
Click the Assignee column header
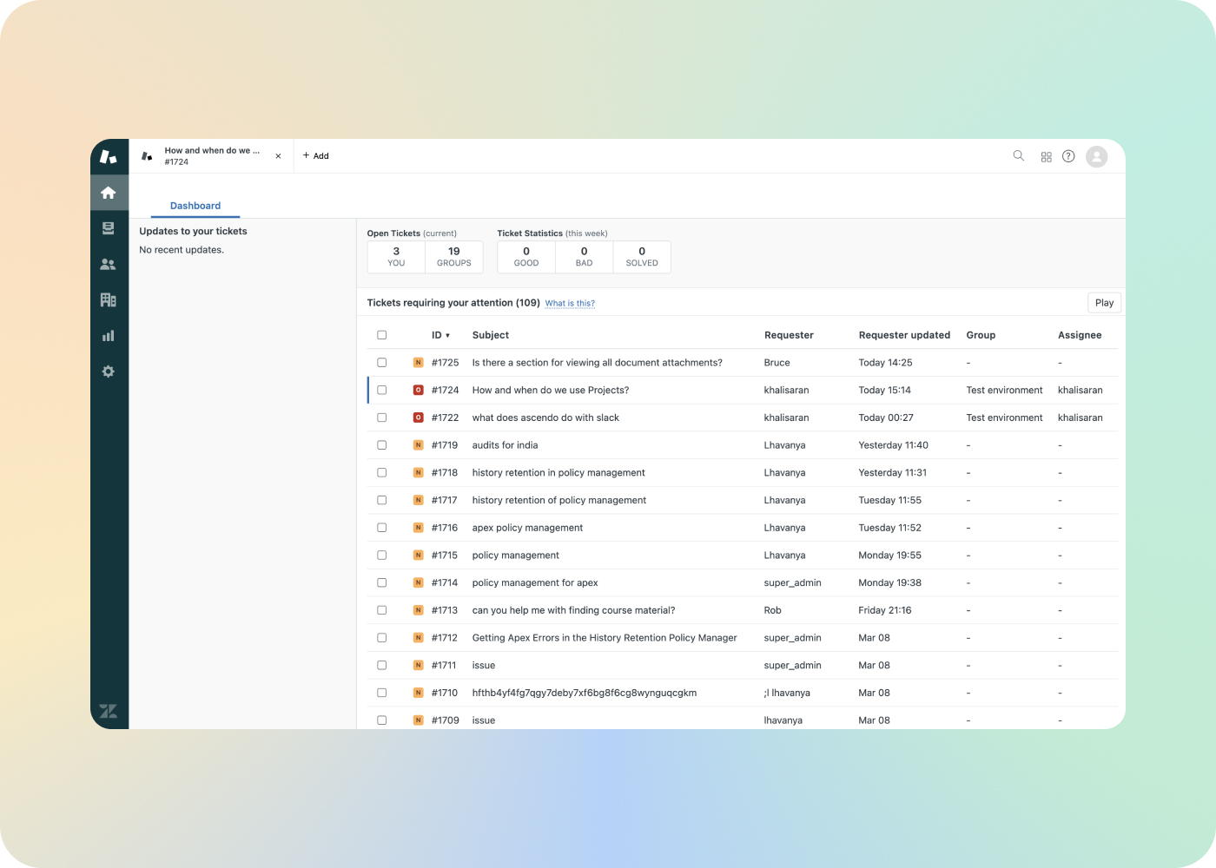pos(1080,335)
